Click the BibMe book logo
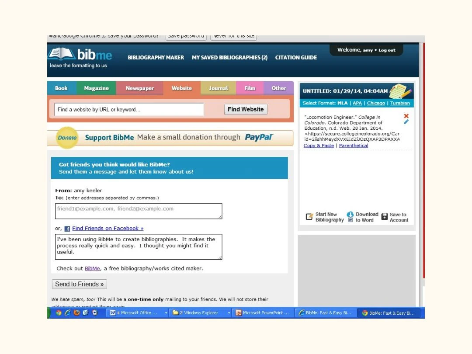This screenshot has width=472, height=354. [x=62, y=54]
